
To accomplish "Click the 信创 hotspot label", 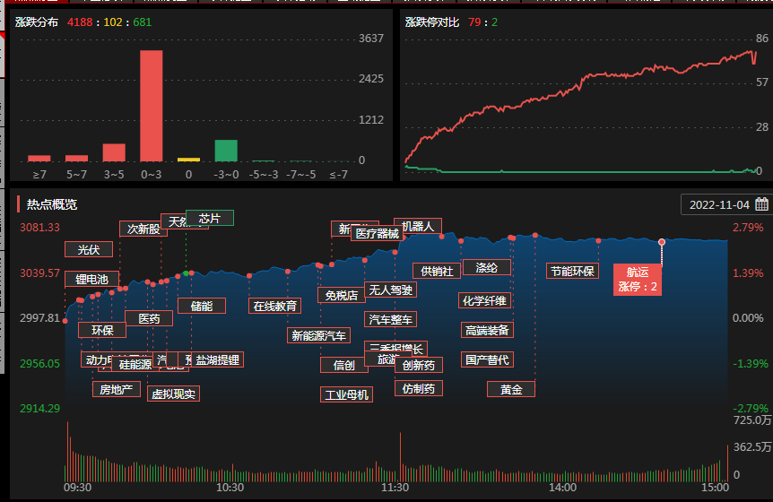I will coord(344,365).
